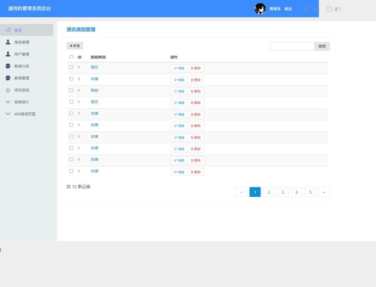This screenshot has height=287, width=376.
Task: Focus the search input field
Action: tap(292, 46)
